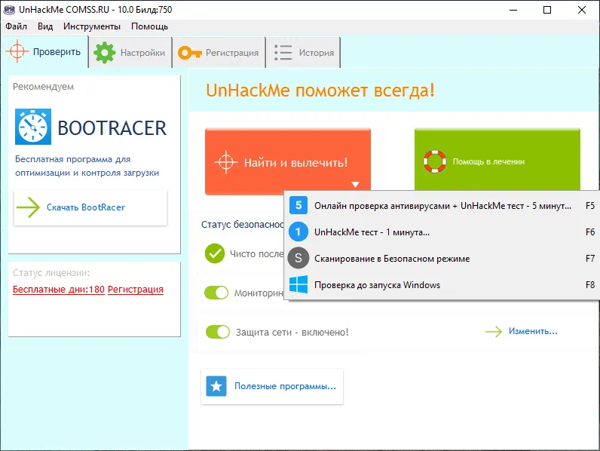Click the blue 5 icon for online scan
The width and height of the screenshot is (600, 451).
(x=298, y=206)
